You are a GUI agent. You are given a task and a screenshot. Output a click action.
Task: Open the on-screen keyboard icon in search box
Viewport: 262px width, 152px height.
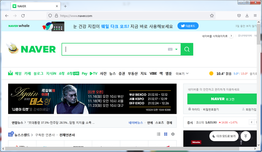pyautogui.click(x=170, y=49)
